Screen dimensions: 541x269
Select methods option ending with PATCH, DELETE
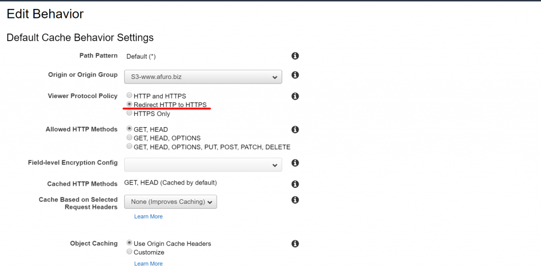tap(129, 147)
